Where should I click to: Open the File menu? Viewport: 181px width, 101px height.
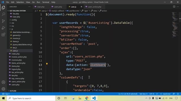7,2
